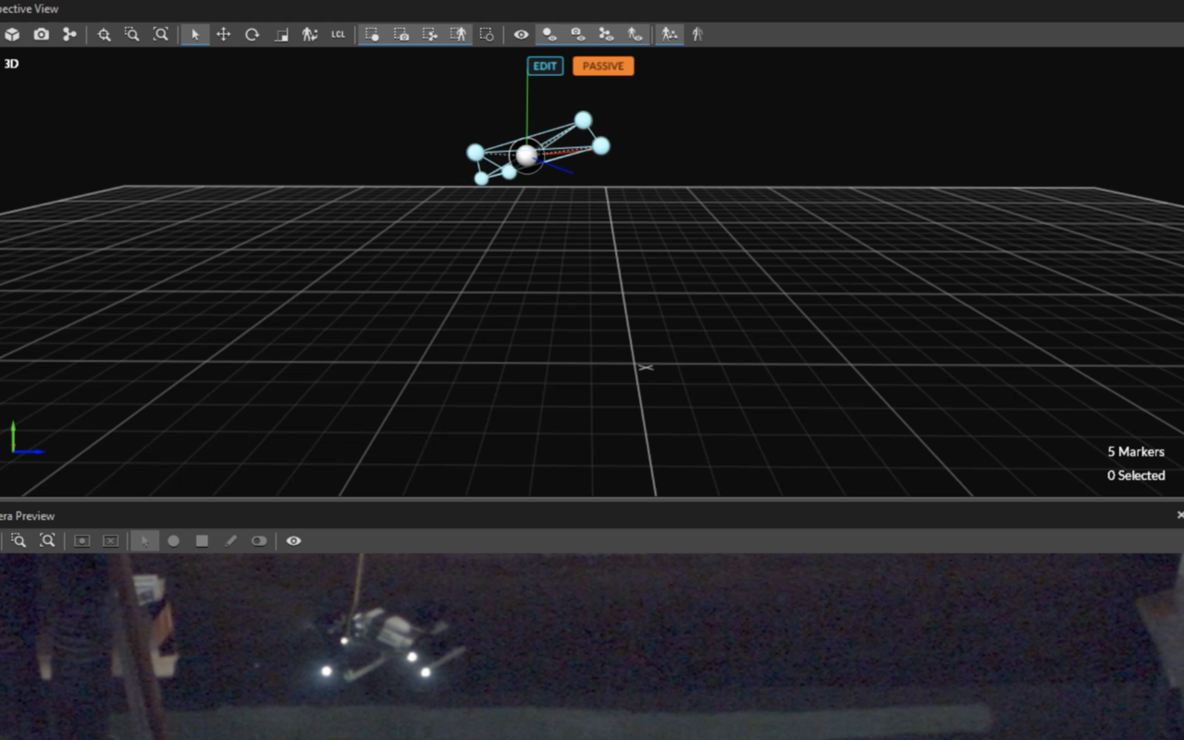Click the zoom-to-target crosshair magnifier icon

105,34
